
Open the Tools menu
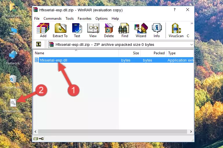(70, 19)
